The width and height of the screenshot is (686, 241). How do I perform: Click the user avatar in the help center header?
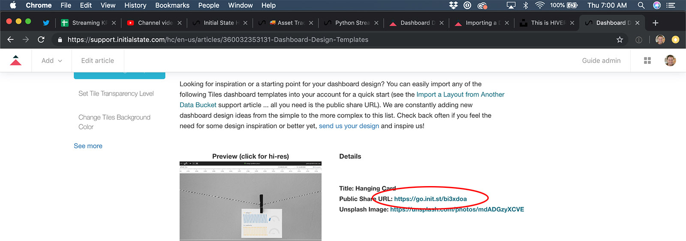tap(670, 60)
